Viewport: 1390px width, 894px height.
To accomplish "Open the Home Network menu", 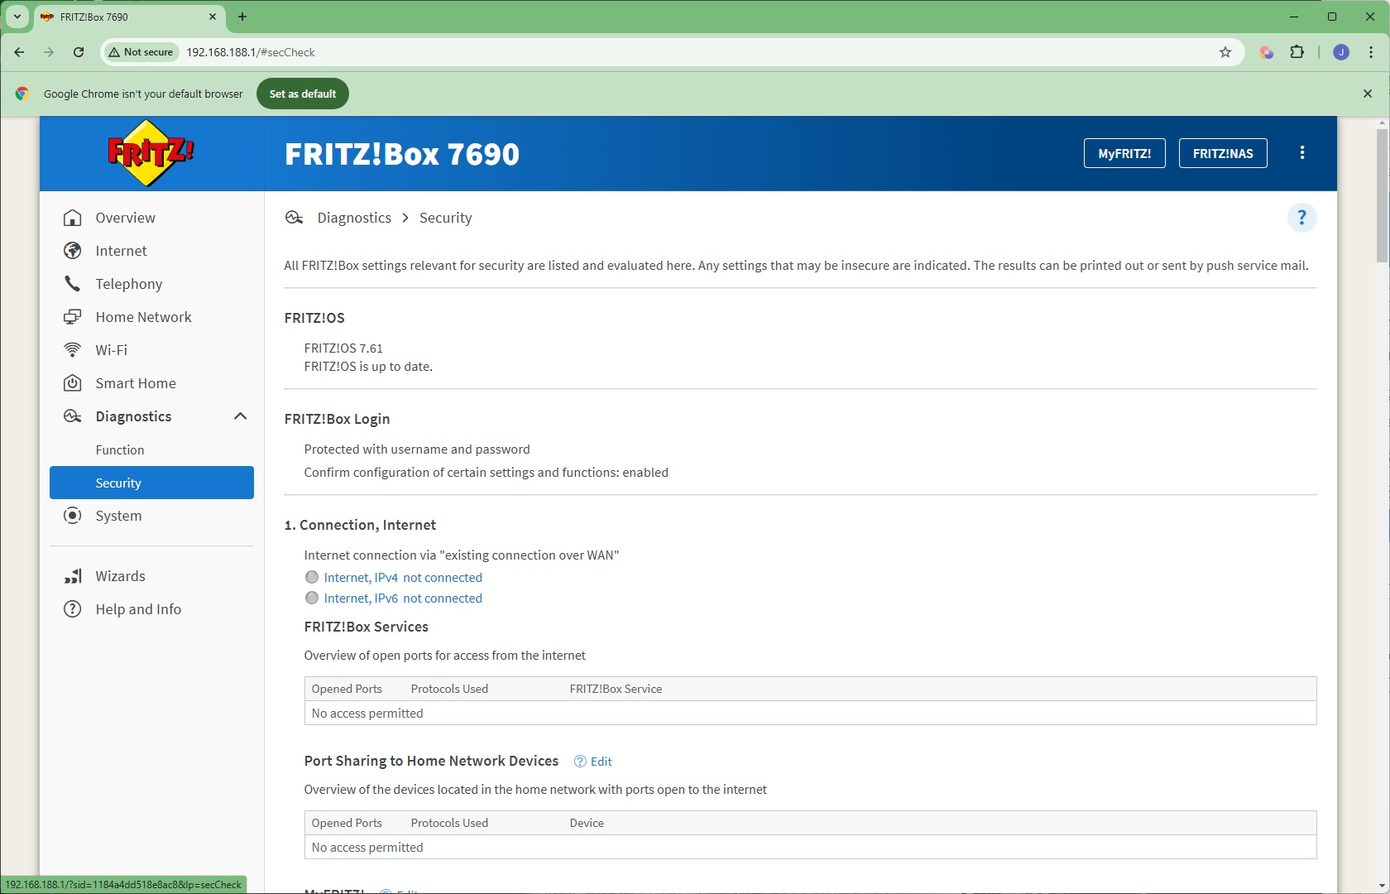I will [143, 317].
